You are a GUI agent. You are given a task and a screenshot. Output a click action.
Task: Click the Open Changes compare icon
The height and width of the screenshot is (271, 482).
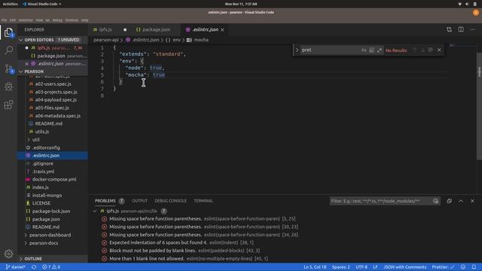[x=449, y=29]
